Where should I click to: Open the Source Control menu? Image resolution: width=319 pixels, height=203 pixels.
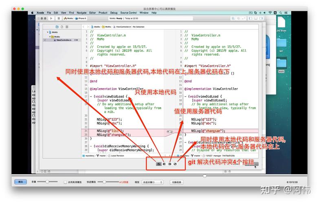pyautogui.click(x=128, y=13)
